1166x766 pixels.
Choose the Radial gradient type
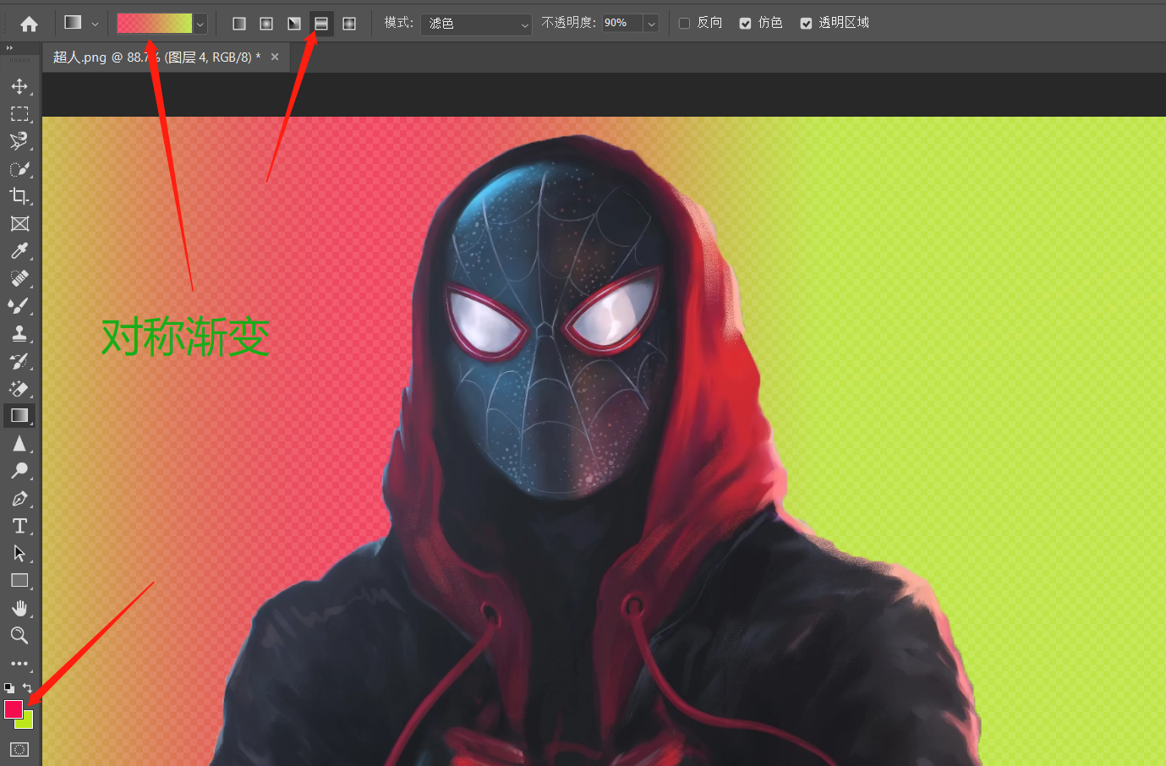click(x=266, y=24)
